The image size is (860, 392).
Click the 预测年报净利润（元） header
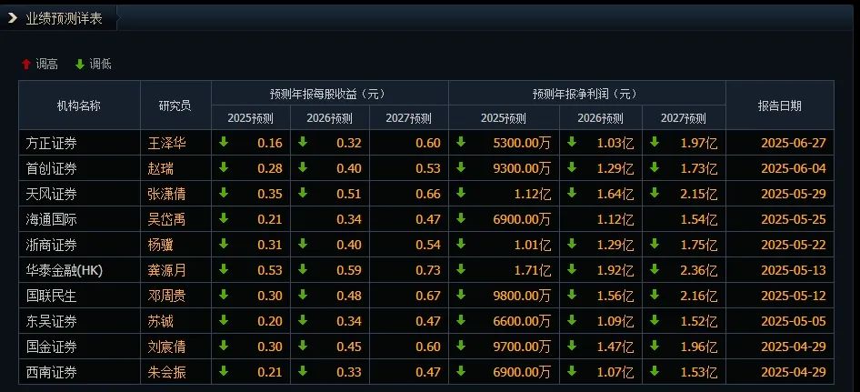coord(587,94)
